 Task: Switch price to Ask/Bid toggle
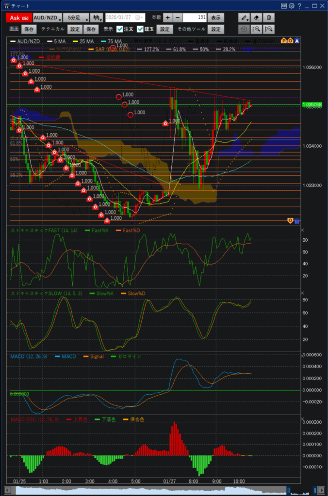click(x=18, y=17)
